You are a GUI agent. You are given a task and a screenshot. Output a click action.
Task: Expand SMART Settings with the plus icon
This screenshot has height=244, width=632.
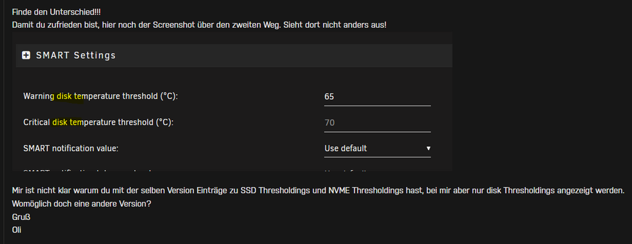(x=26, y=56)
